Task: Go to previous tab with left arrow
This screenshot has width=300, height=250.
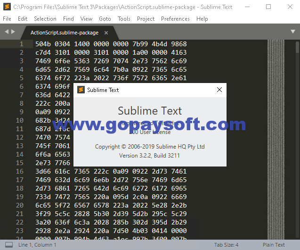Action: pos(7,32)
